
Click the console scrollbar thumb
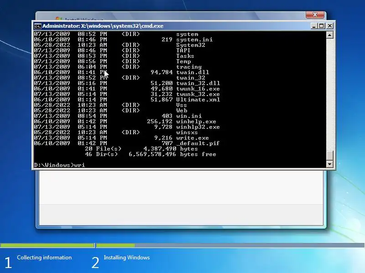point(329,155)
